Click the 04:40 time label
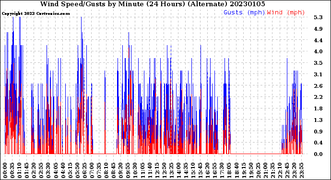The width and height of the screenshot is (331, 180). tap(63, 170)
